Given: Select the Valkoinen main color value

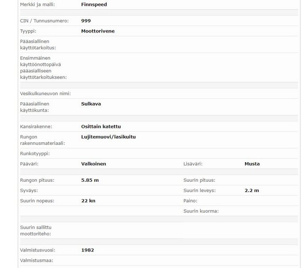Looking at the screenshot, I should (x=93, y=164).
